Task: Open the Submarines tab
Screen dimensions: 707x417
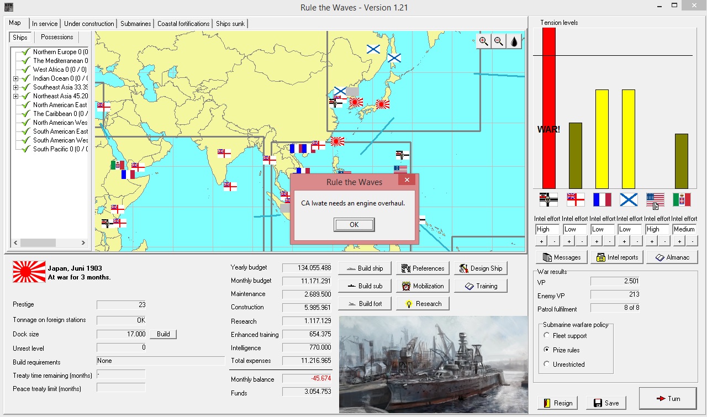Action: pos(136,24)
